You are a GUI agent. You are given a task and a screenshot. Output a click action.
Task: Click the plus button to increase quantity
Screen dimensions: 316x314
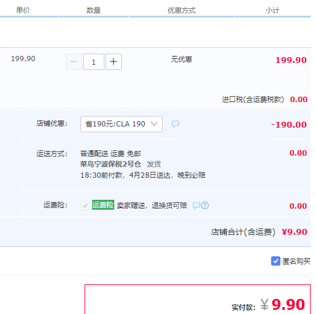114,62
